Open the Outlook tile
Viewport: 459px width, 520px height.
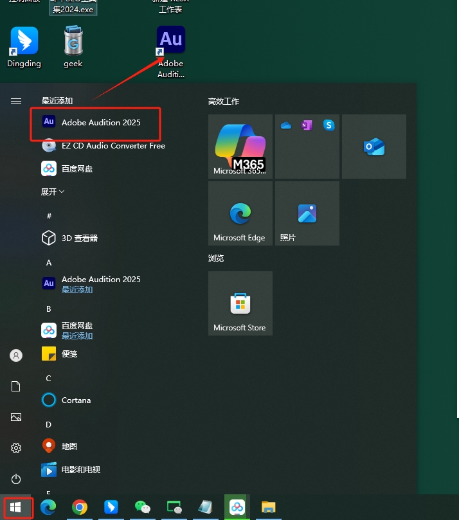coord(374,147)
